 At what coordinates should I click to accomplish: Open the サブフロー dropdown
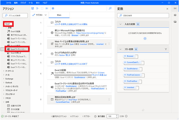(40, 15)
